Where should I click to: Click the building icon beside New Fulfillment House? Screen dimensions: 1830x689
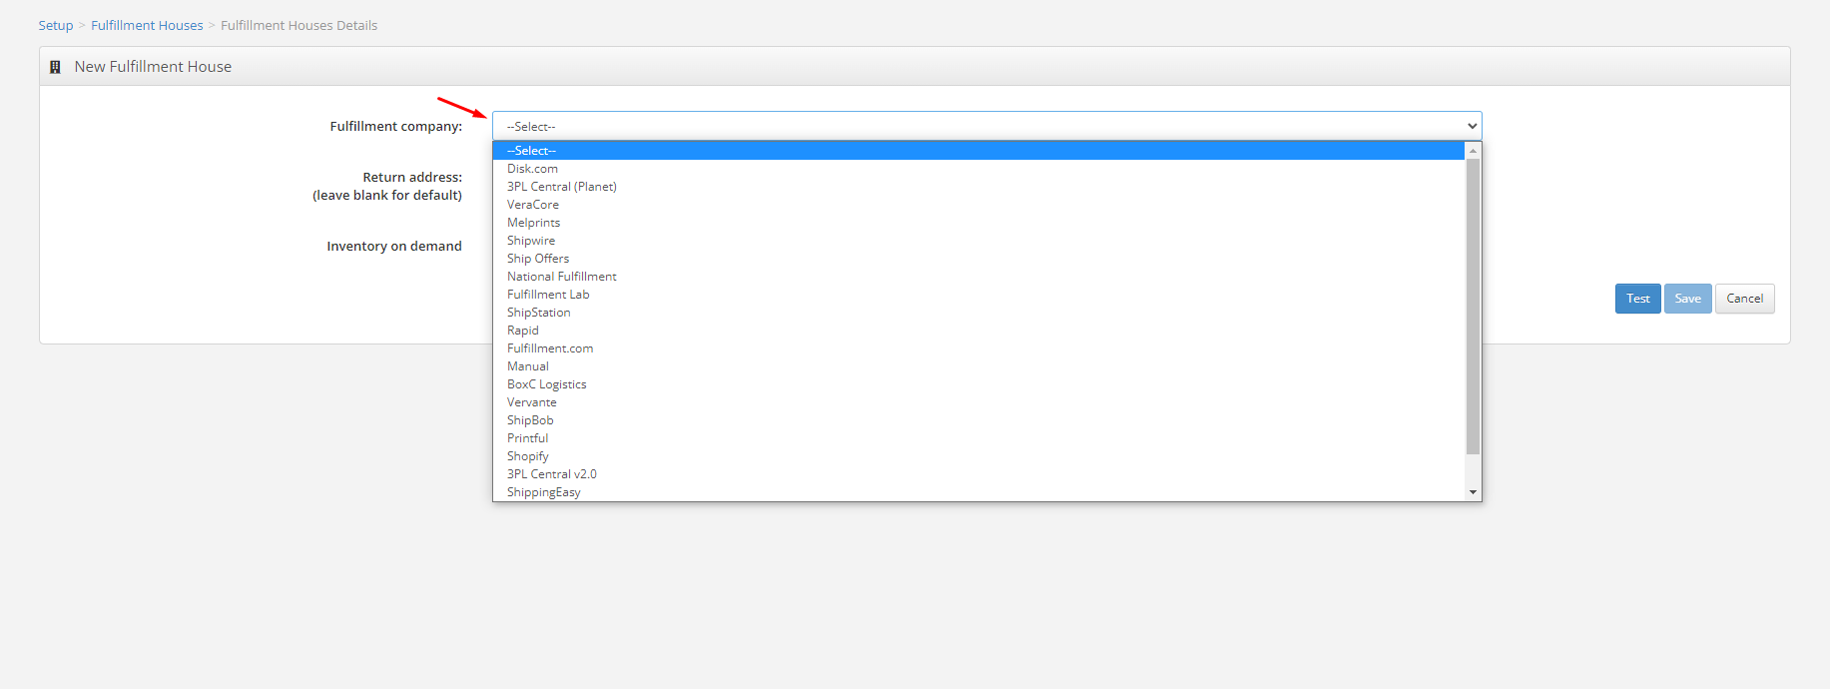click(55, 67)
